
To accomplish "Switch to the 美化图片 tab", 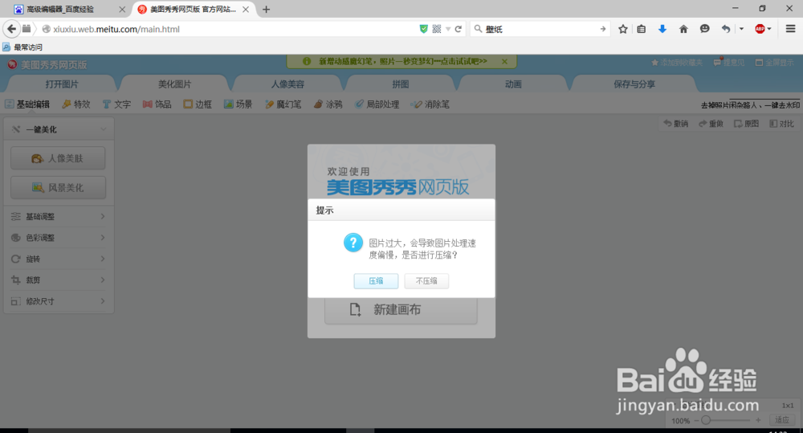I will pyautogui.click(x=174, y=84).
